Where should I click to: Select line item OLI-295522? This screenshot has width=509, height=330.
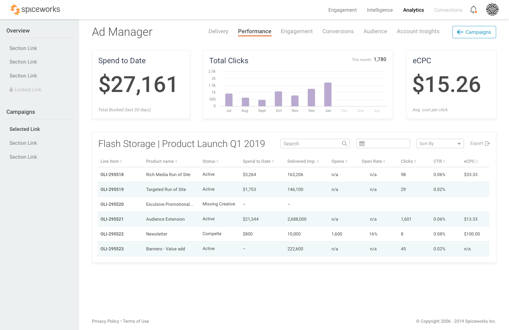tap(112, 234)
